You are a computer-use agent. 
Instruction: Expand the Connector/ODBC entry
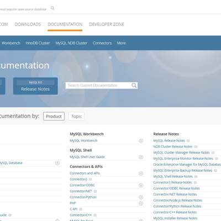pos(141,185)
